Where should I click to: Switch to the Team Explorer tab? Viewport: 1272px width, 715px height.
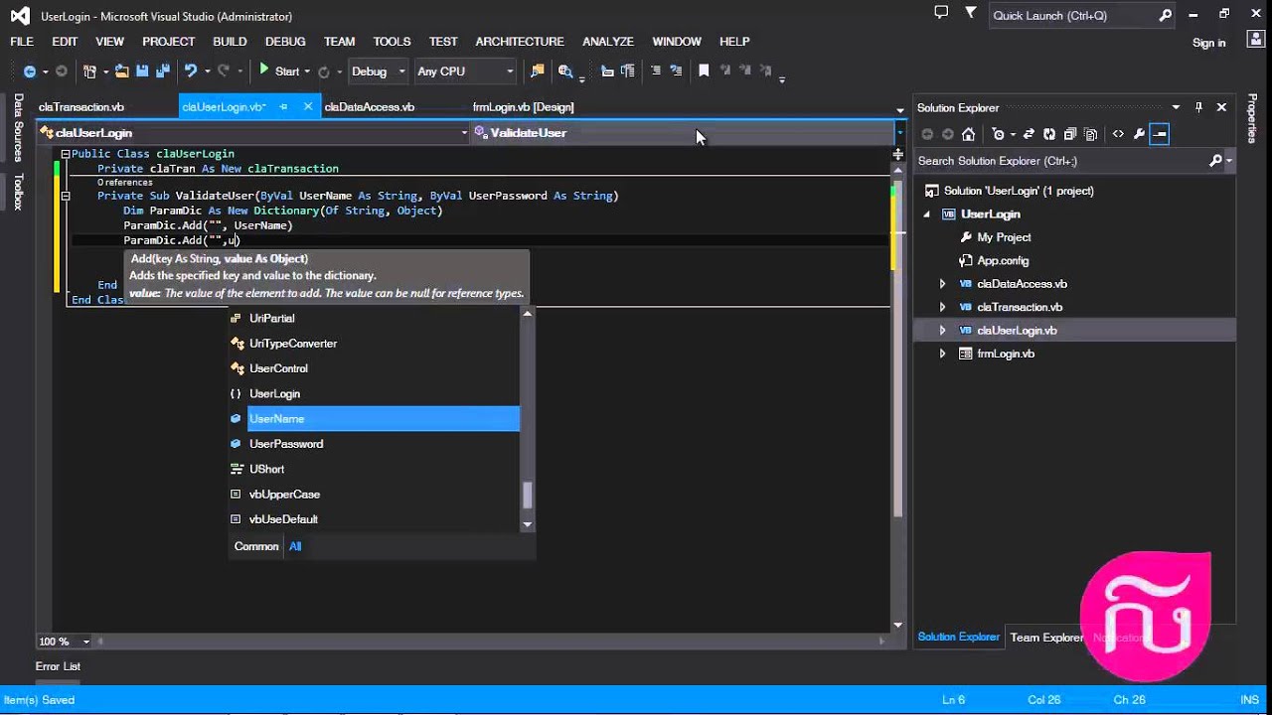point(1046,638)
